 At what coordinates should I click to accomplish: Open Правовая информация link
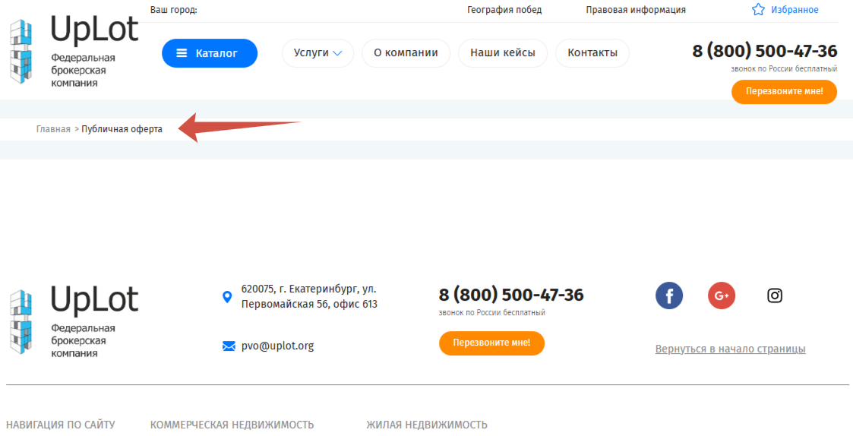pyautogui.click(x=636, y=10)
